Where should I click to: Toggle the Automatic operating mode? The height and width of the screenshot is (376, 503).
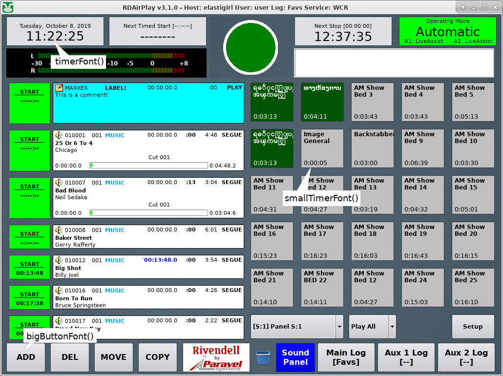pos(447,31)
